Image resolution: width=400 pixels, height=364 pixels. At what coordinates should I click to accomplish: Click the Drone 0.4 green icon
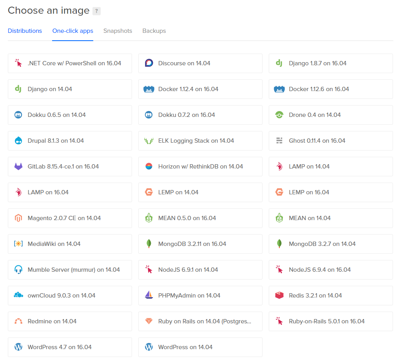pyautogui.click(x=279, y=115)
